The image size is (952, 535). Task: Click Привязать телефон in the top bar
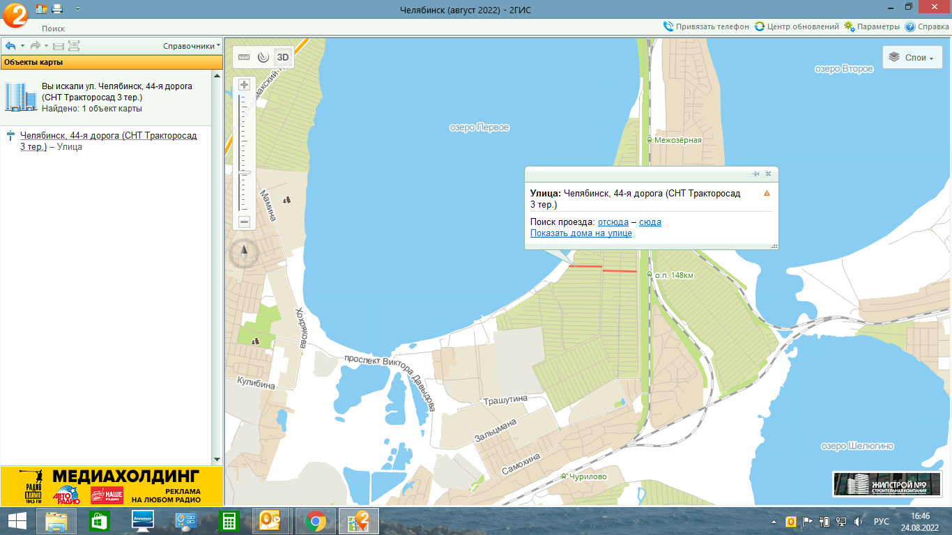pyautogui.click(x=706, y=26)
